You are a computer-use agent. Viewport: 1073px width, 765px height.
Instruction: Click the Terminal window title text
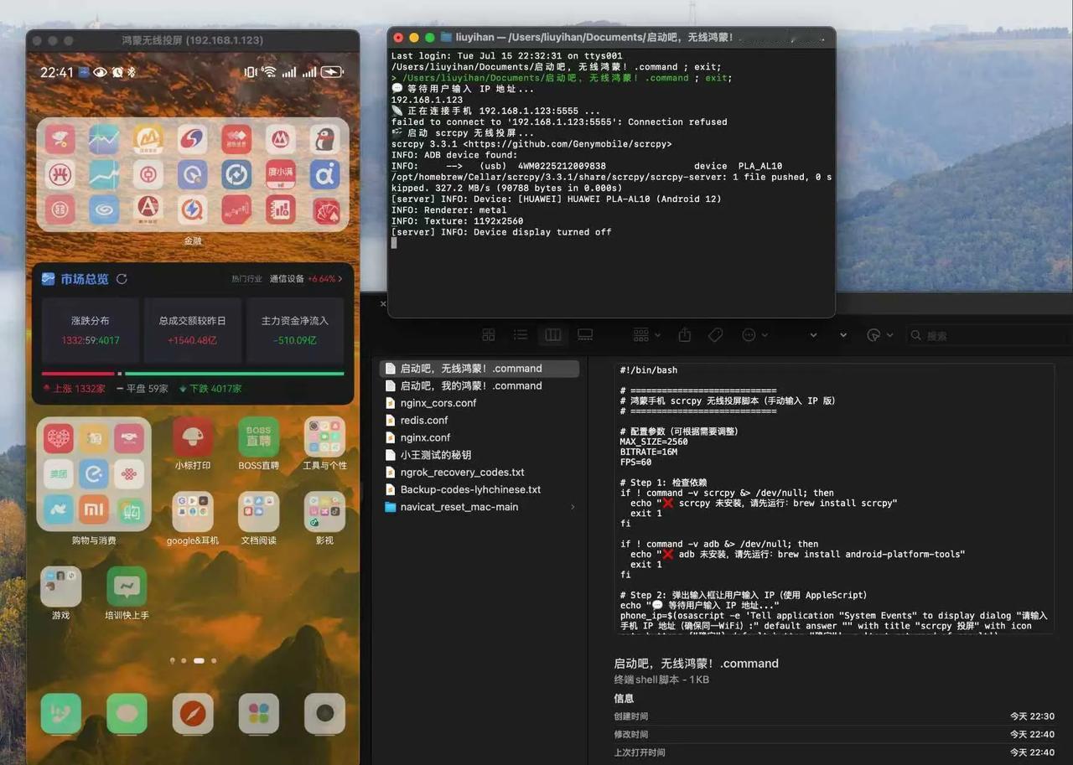click(594, 38)
